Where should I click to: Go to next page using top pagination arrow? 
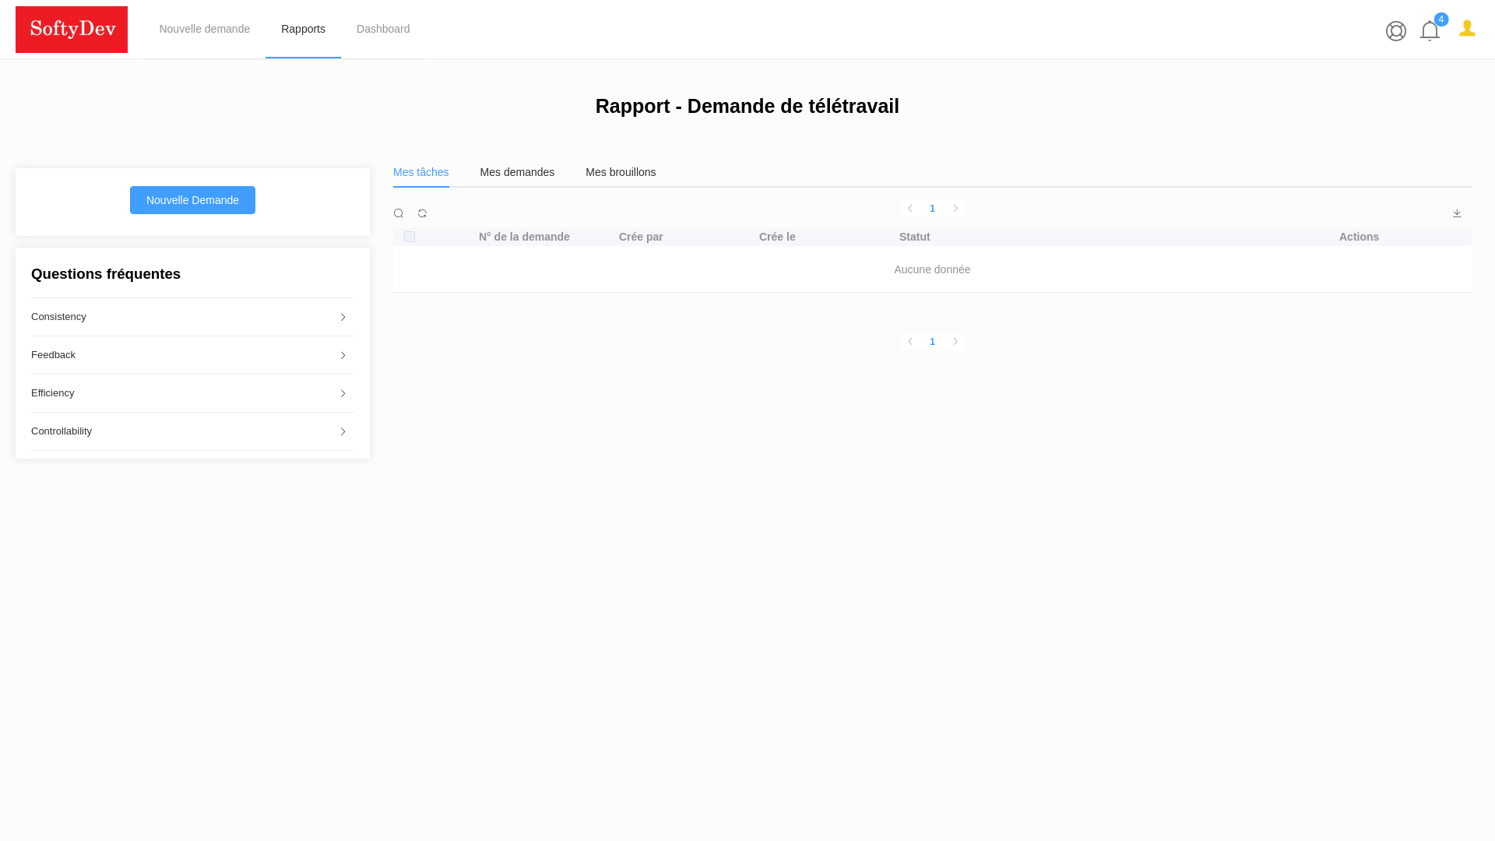(x=955, y=209)
